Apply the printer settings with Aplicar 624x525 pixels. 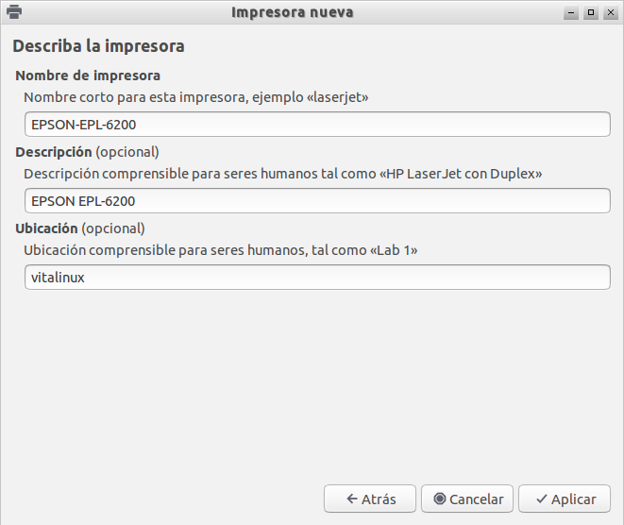point(565,499)
